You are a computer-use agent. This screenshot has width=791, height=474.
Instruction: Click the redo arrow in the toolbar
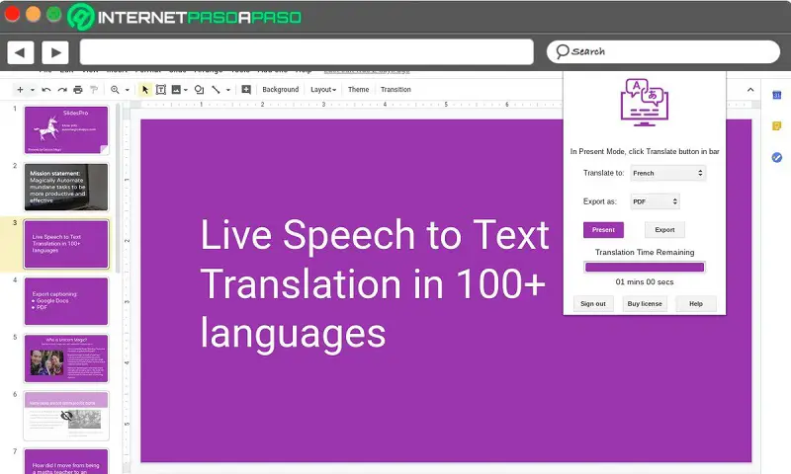62,90
